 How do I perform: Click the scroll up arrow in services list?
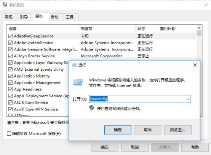199,28
